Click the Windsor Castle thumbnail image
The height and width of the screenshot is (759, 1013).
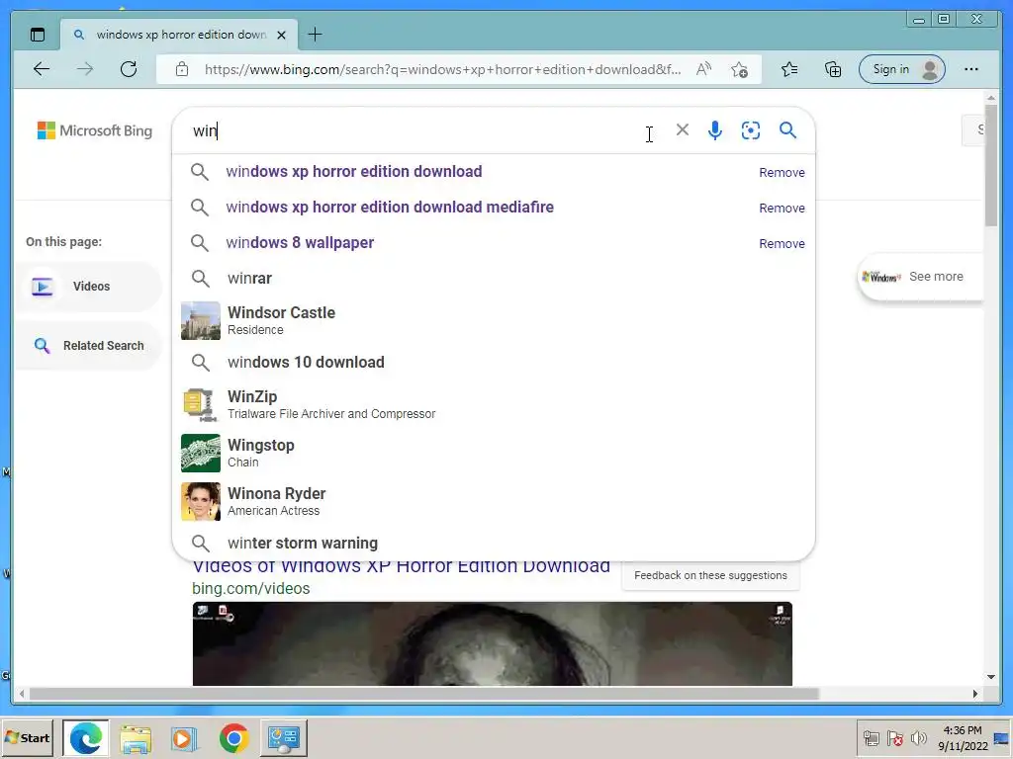[x=200, y=321]
